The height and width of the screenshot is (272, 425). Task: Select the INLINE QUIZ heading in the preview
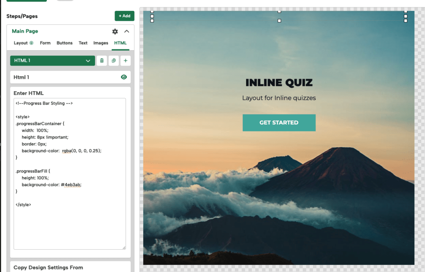(279, 83)
